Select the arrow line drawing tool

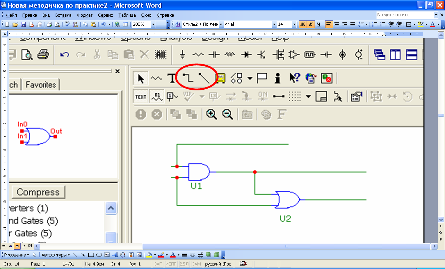[x=83, y=255]
